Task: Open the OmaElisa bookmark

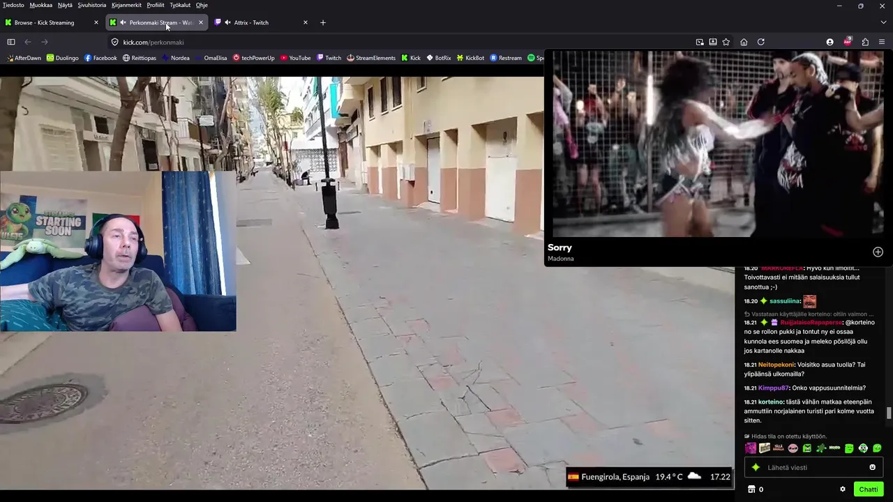Action: click(x=211, y=58)
